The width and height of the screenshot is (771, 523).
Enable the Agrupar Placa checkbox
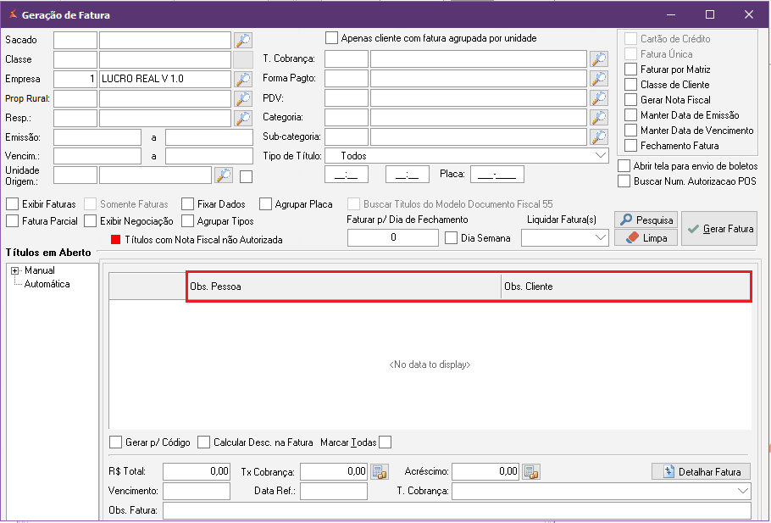[x=265, y=204]
